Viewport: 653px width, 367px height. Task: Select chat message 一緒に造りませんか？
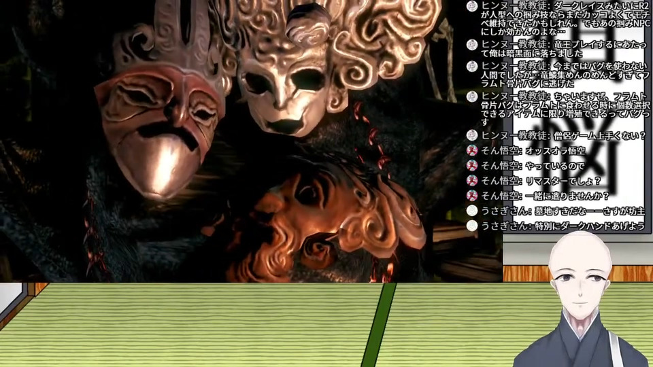click(x=545, y=196)
